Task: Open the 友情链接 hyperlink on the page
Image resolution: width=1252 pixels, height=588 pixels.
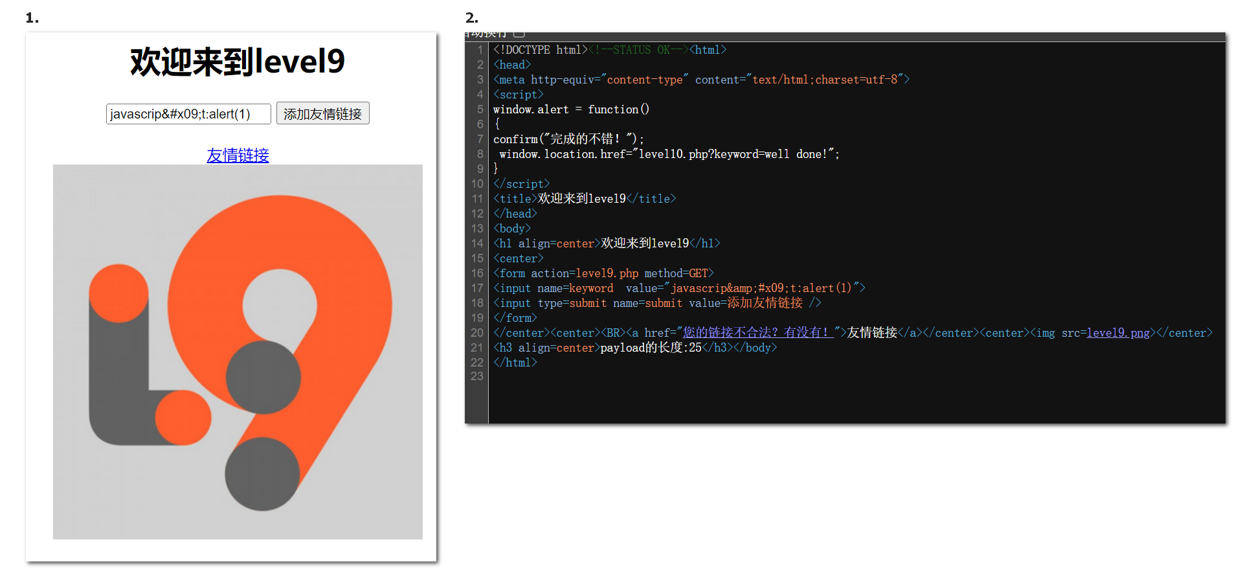Action: click(x=238, y=155)
